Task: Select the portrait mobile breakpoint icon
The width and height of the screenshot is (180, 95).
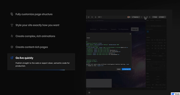Action: tap(95, 17)
